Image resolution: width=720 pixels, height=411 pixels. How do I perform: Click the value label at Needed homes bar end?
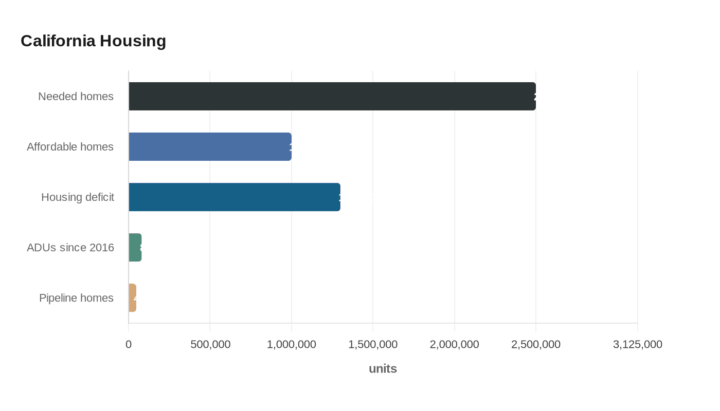535,97
